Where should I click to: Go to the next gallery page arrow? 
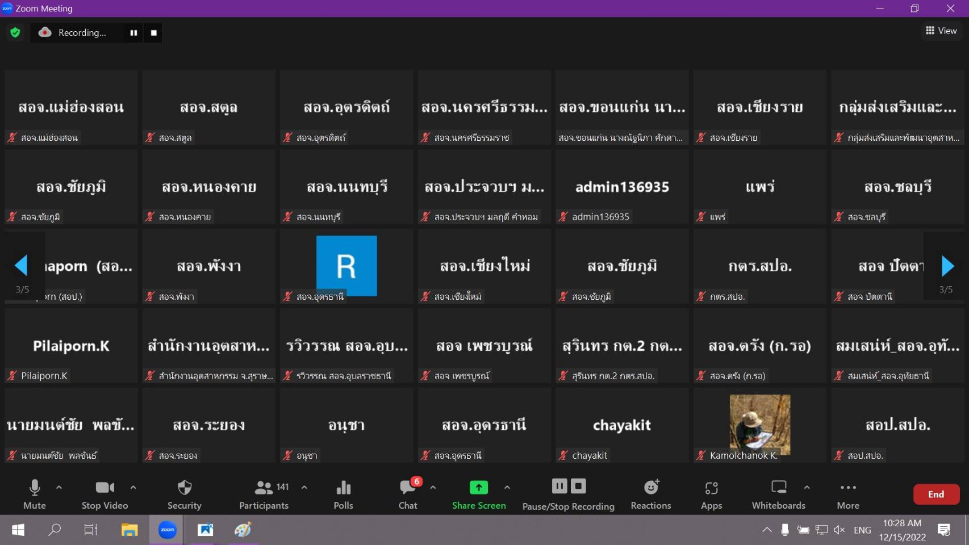[x=947, y=266]
